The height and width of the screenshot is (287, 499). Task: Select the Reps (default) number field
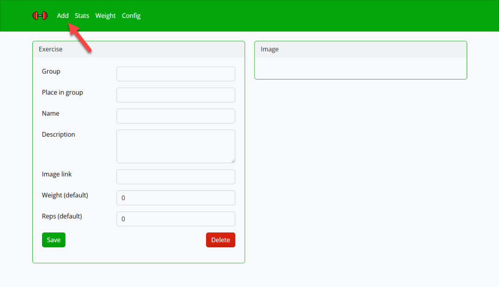(176, 219)
